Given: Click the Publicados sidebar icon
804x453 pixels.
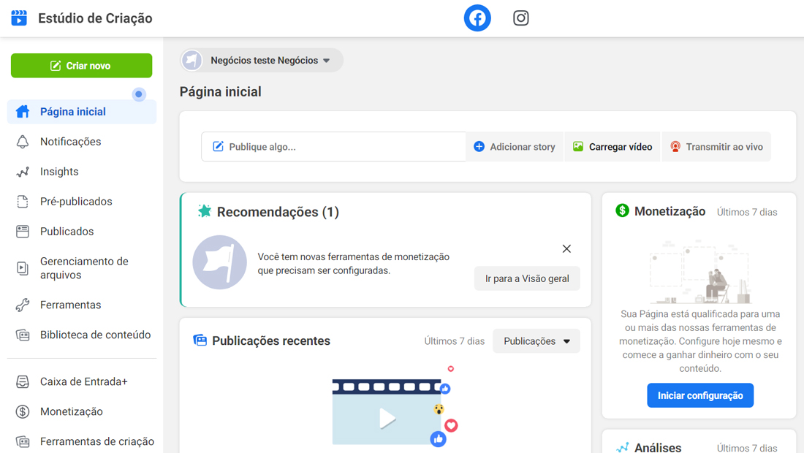Looking at the screenshot, I should click(23, 232).
